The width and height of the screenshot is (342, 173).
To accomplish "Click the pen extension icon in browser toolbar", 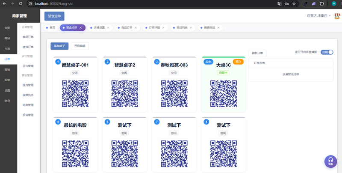I will [306, 3].
